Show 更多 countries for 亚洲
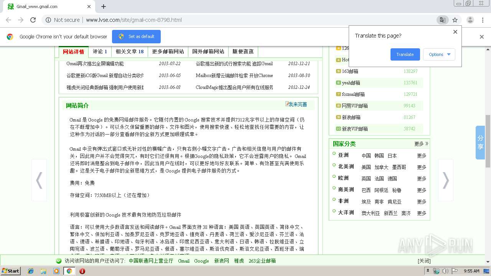The width and height of the screenshot is (491, 276). pyautogui.click(x=422, y=156)
